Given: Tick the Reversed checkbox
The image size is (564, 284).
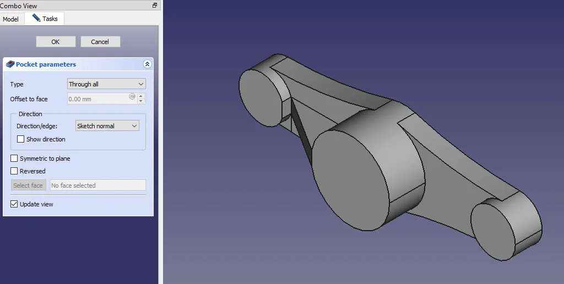Looking at the screenshot, I should 14,171.
